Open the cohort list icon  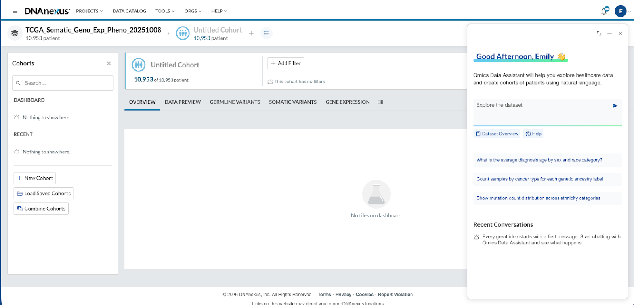point(266,33)
